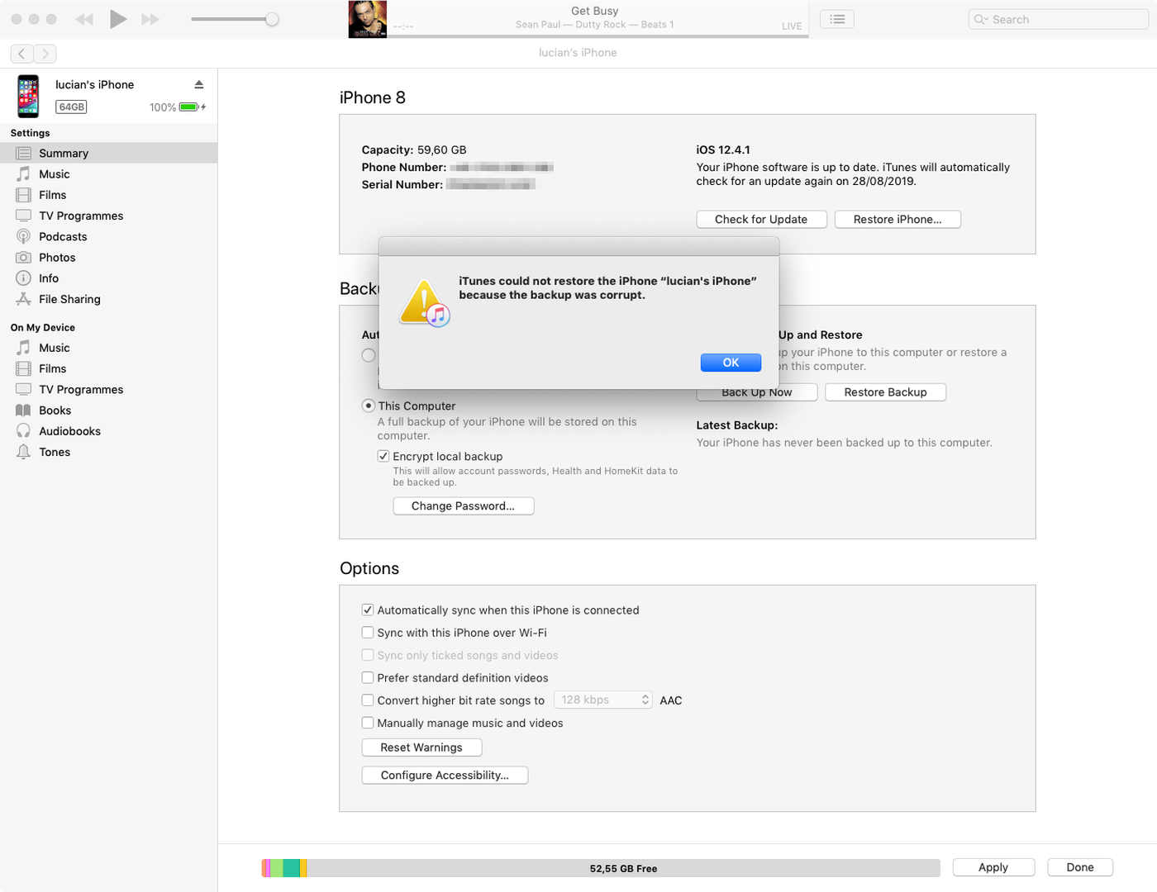1157x892 pixels.
Task: Select Summary in the sidebar
Action: (63, 153)
